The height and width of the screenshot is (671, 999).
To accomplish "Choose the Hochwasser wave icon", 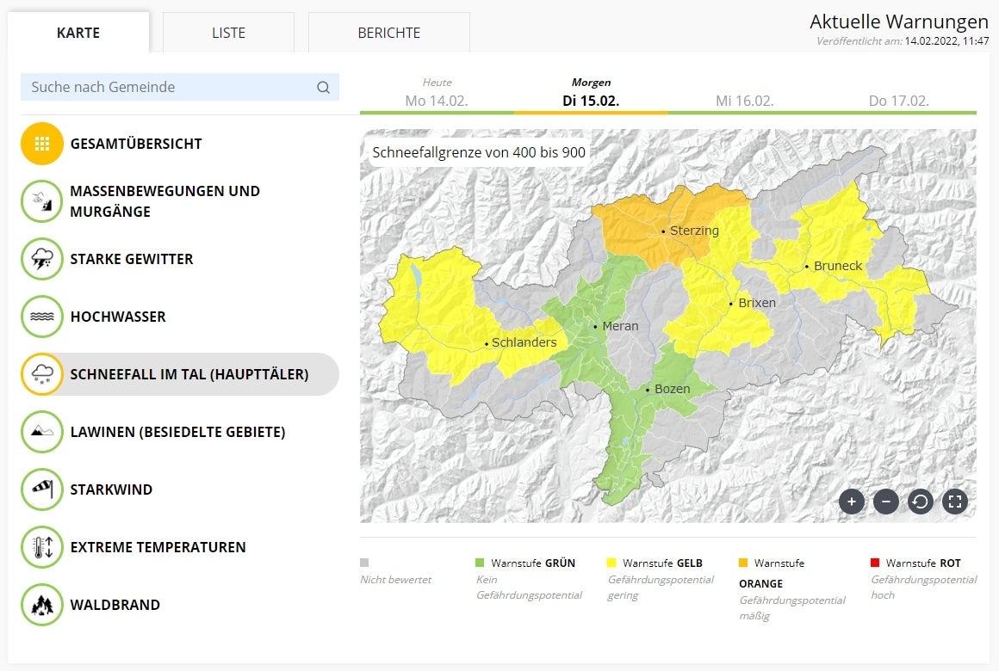I will (x=42, y=317).
